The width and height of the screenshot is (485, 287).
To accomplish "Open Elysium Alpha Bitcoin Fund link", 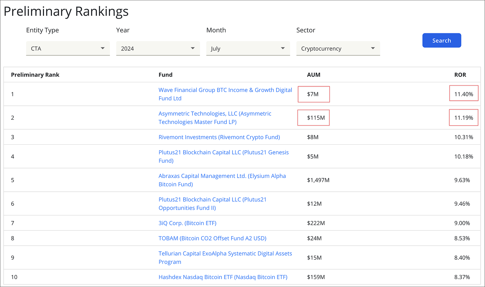I will (222, 180).
